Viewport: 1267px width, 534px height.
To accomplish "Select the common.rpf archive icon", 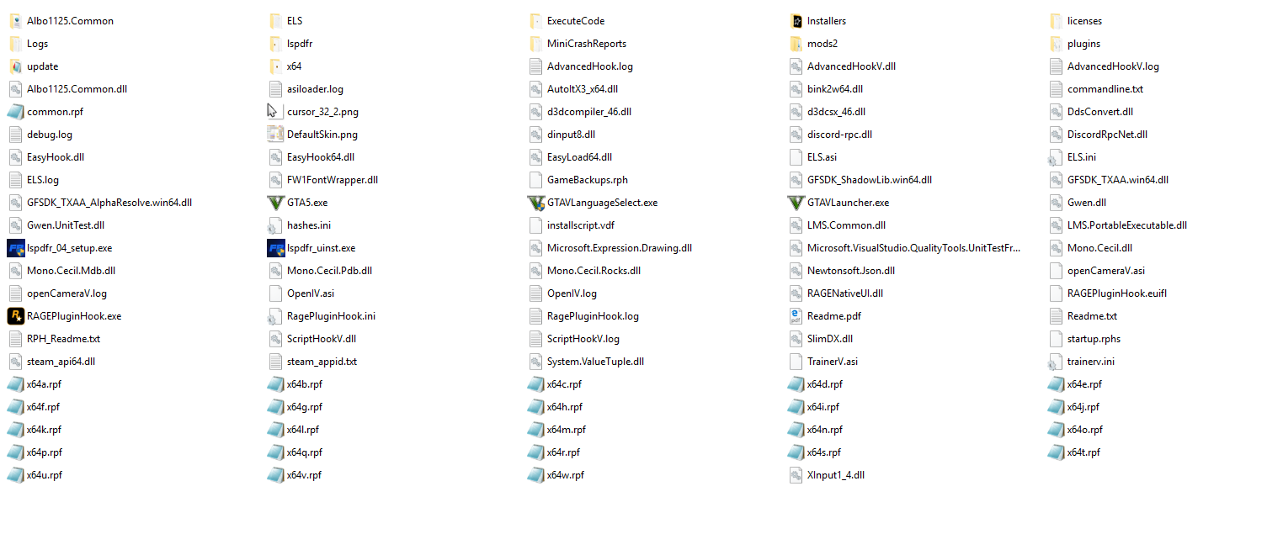I will [x=16, y=112].
